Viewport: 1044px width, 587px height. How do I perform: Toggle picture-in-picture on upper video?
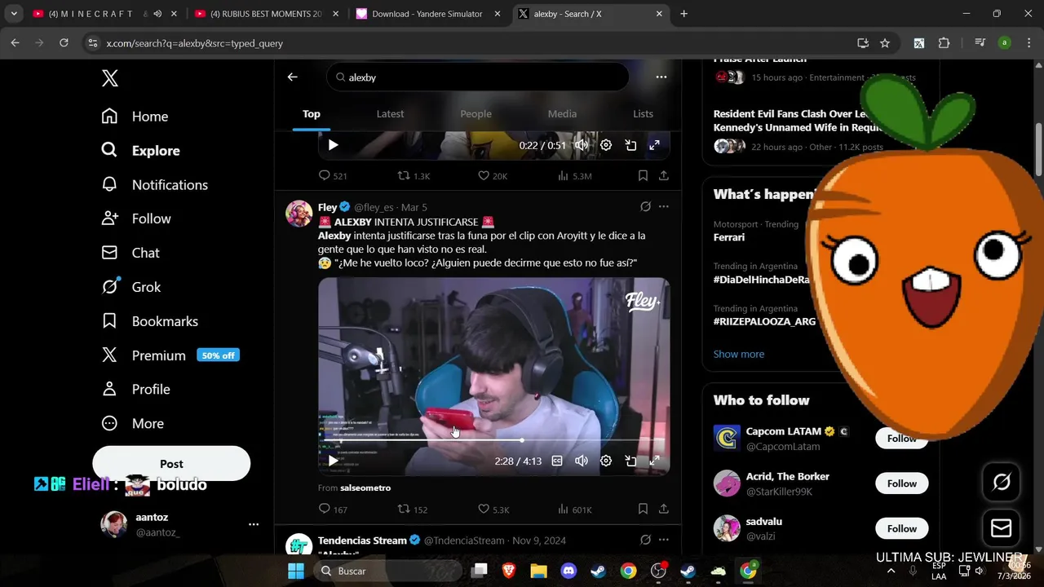630,145
